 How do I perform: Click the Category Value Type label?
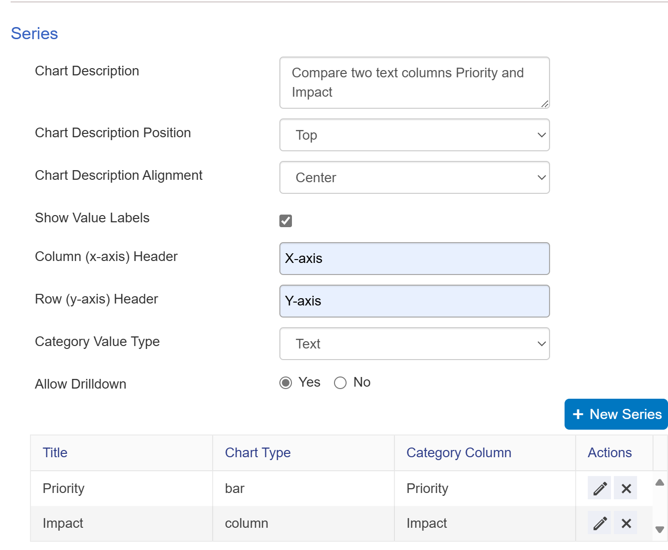click(x=97, y=342)
